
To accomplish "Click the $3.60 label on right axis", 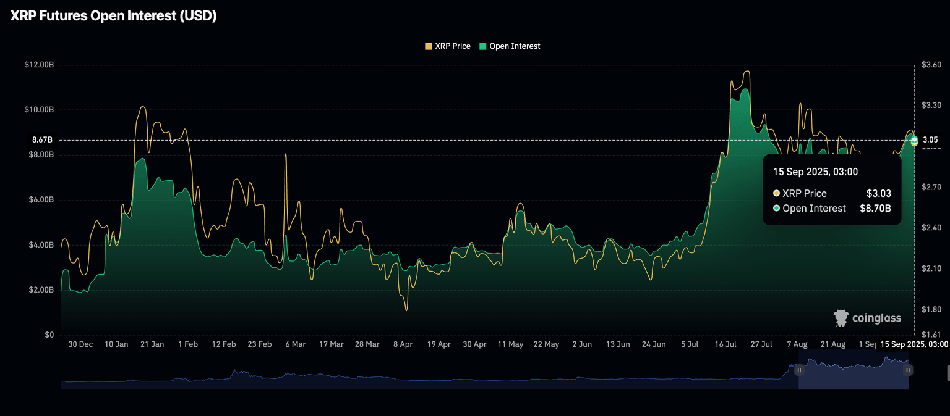I will tap(931, 65).
